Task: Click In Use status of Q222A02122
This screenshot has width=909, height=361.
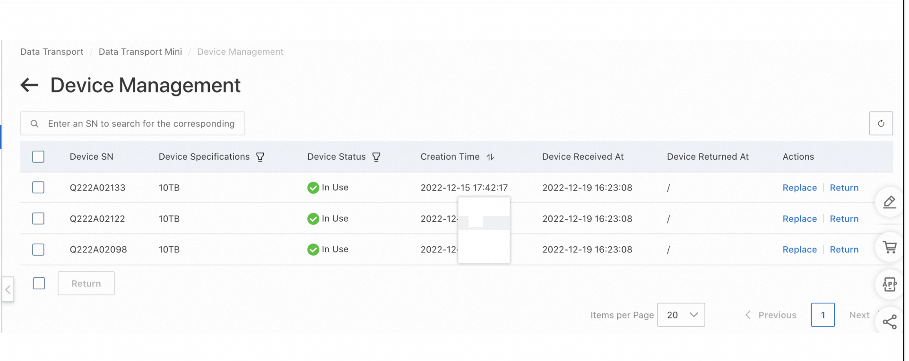Action: (x=328, y=219)
